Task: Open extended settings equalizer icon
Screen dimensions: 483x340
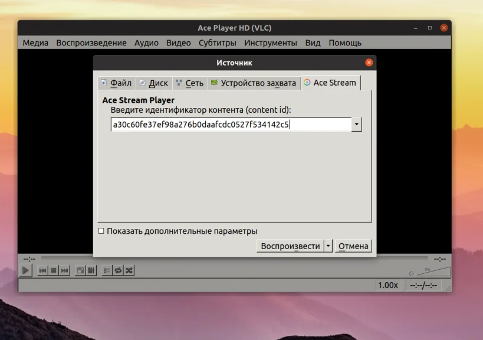Action: (x=91, y=271)
